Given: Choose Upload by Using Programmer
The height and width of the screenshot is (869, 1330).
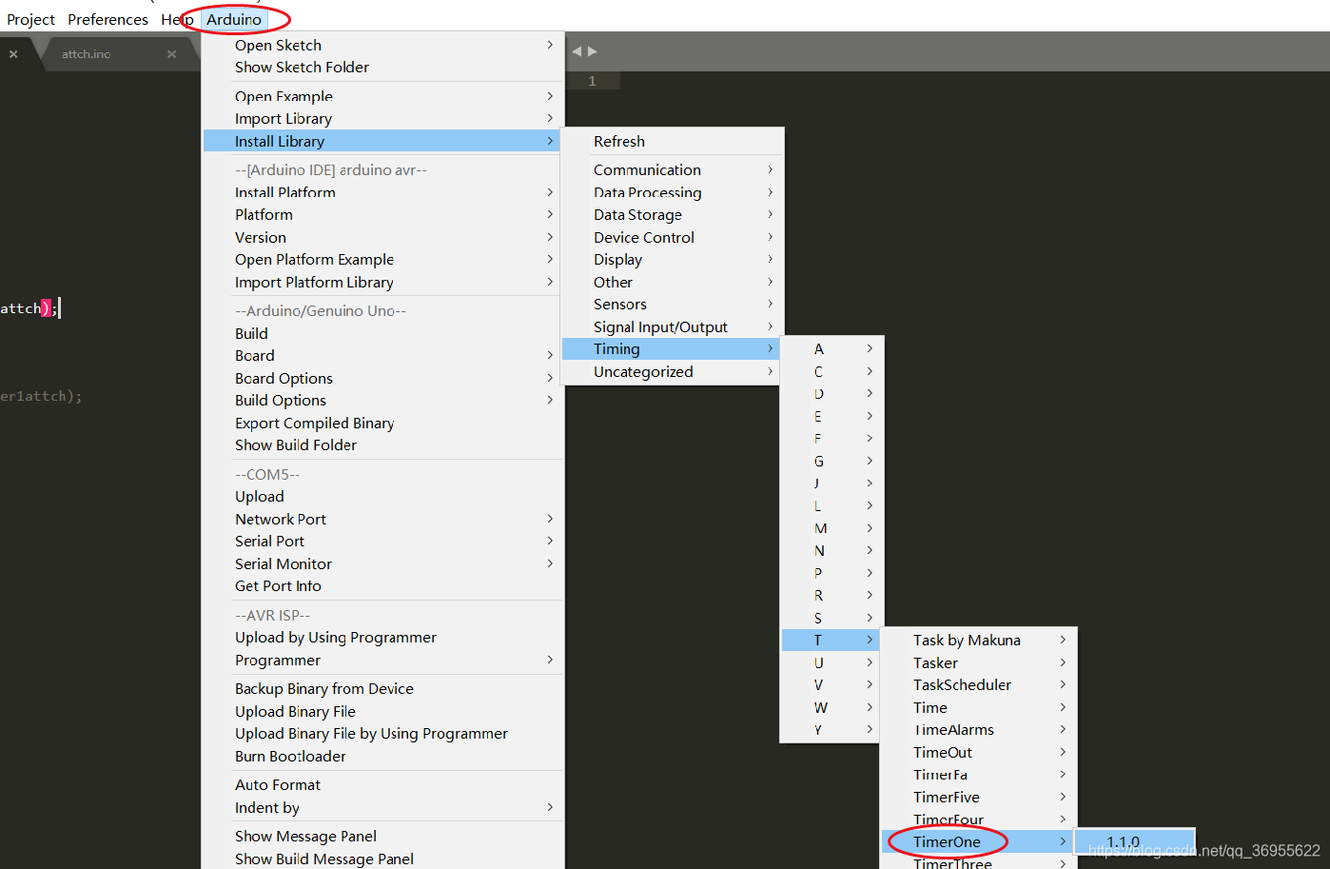Looking at the screenshot, I should [381, 638].
